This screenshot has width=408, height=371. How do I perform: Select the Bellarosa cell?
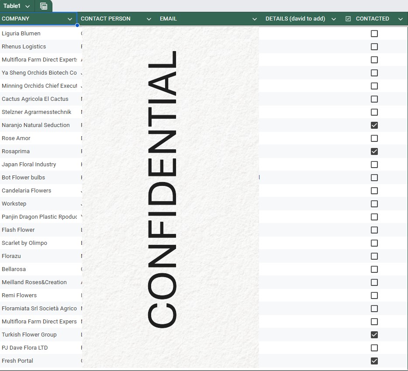coord(39,269)
